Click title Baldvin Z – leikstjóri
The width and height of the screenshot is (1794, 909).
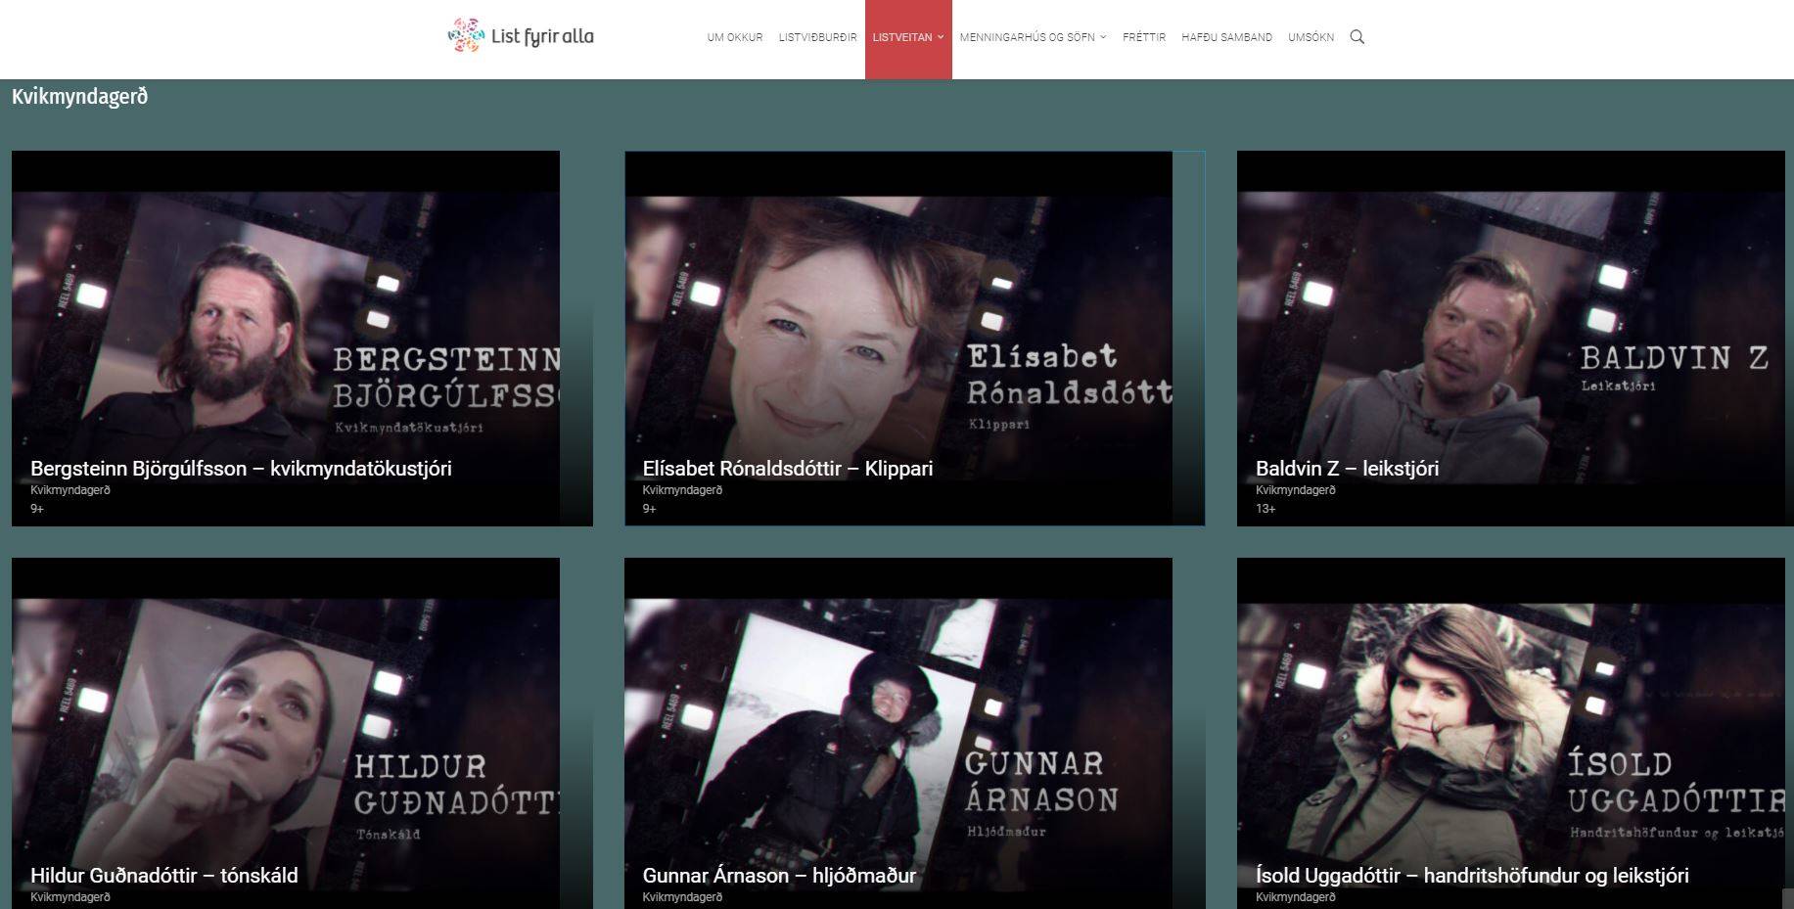[x=1348, y=469]
